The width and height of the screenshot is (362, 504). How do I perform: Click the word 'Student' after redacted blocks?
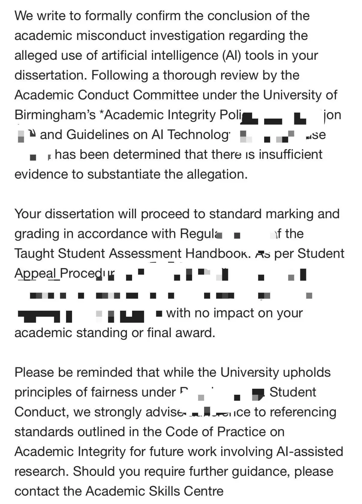tap(293, 392)
